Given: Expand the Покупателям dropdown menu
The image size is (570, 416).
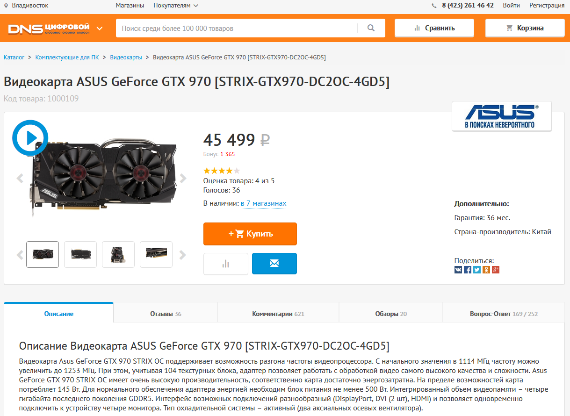Looking at the screenshot, I should pyautogui.click(x=176, y=6).
